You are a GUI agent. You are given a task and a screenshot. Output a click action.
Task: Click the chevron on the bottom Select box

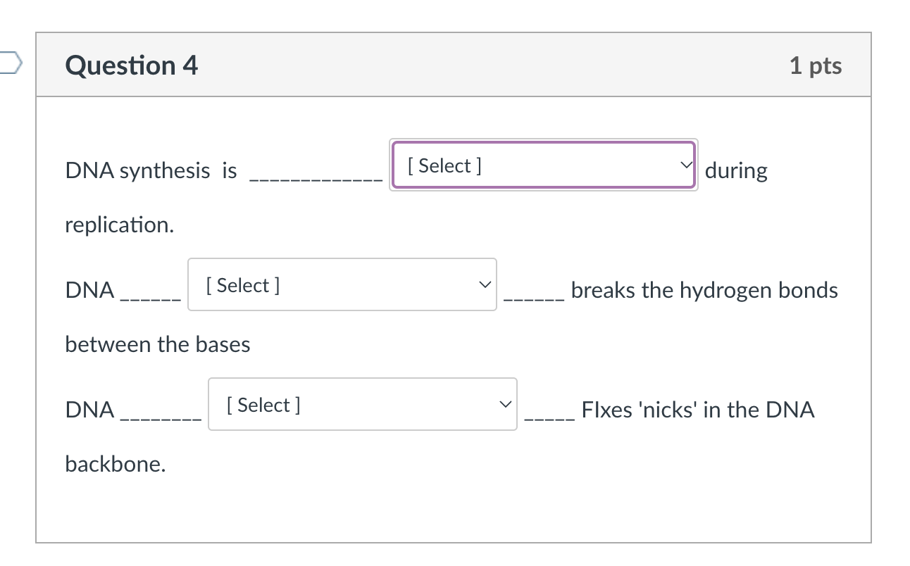506,403
